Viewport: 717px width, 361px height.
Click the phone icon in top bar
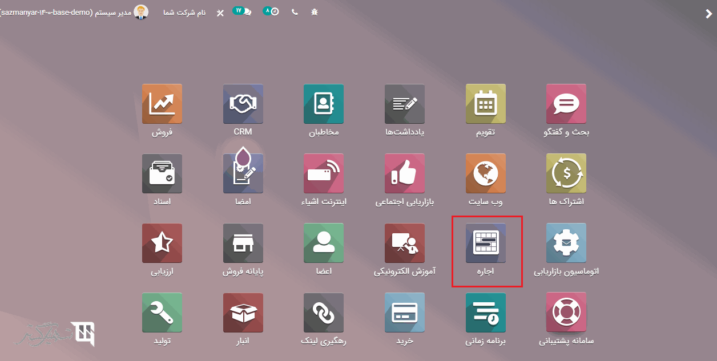(x=295, y=12)
